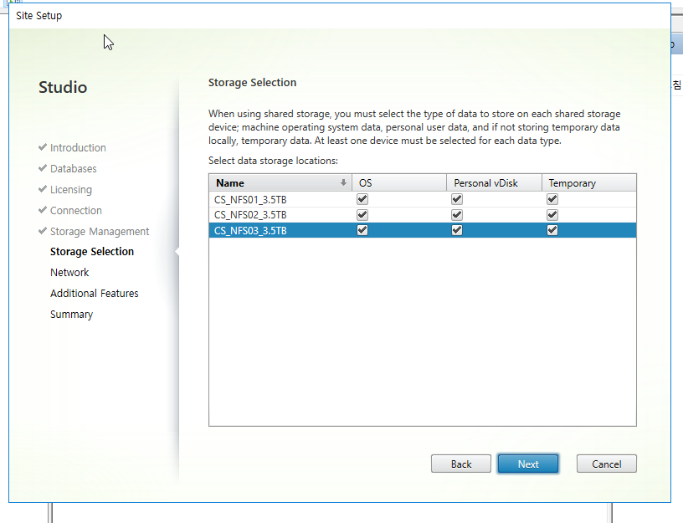Toggle Temporary checkbox for CS_NFS01_3.5TB

(x=552, y=199)
